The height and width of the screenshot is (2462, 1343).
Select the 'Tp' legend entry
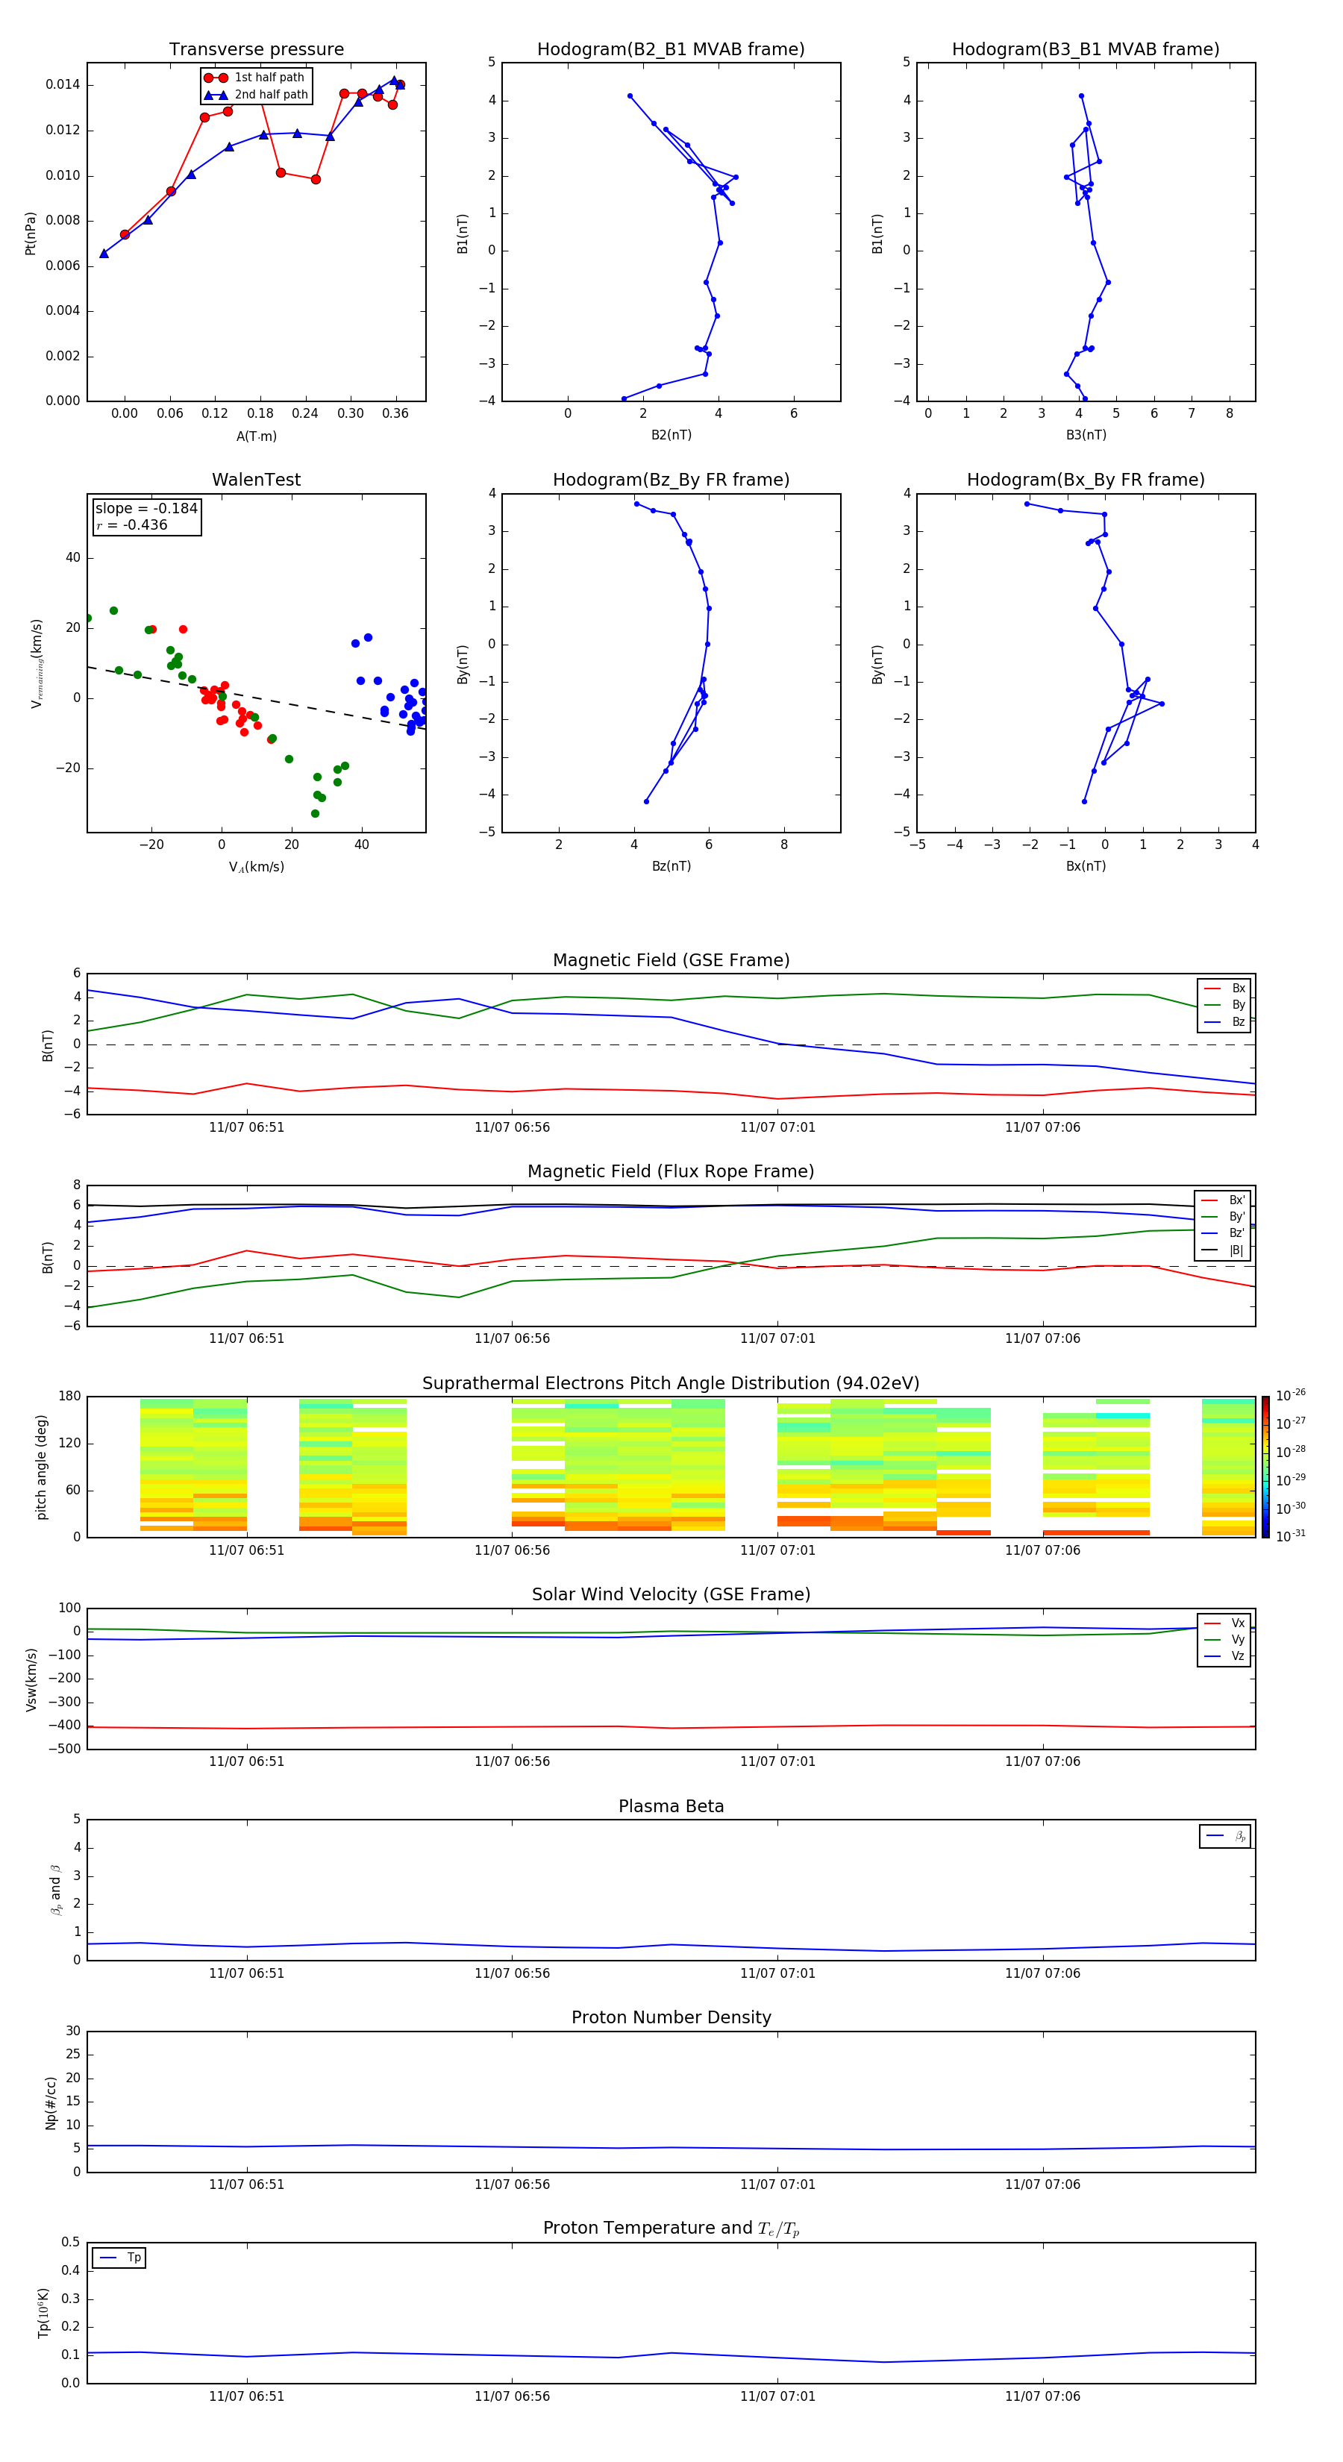[x=119, y=2258]
